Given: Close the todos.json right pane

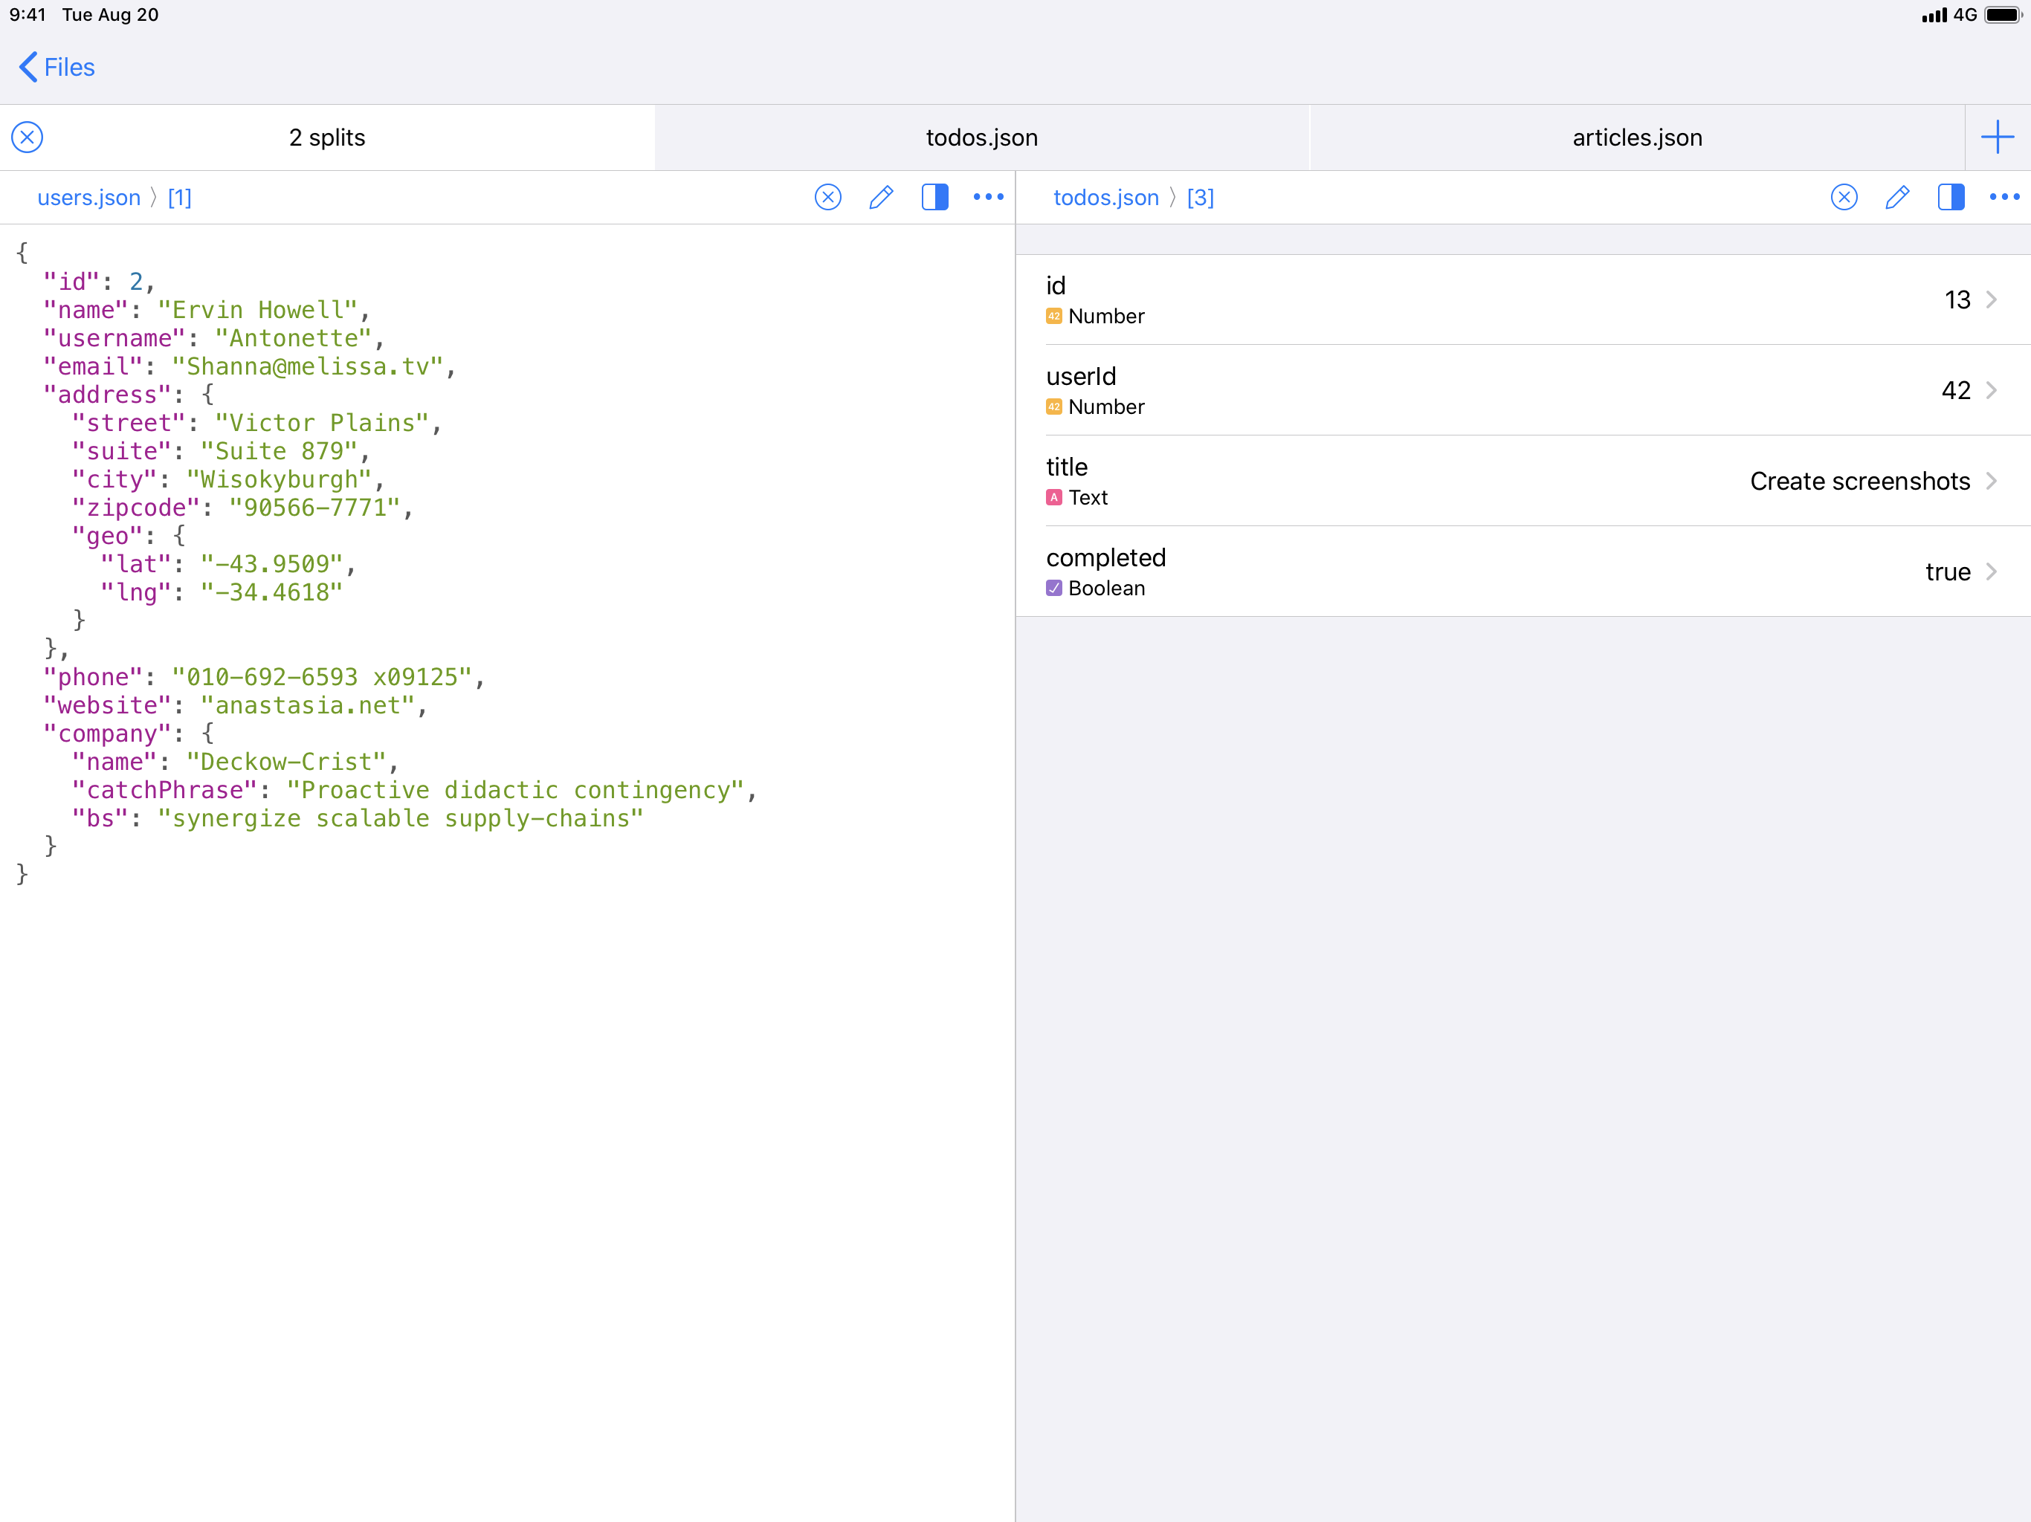Looking at the screenshot, I should pos(1844,198).
